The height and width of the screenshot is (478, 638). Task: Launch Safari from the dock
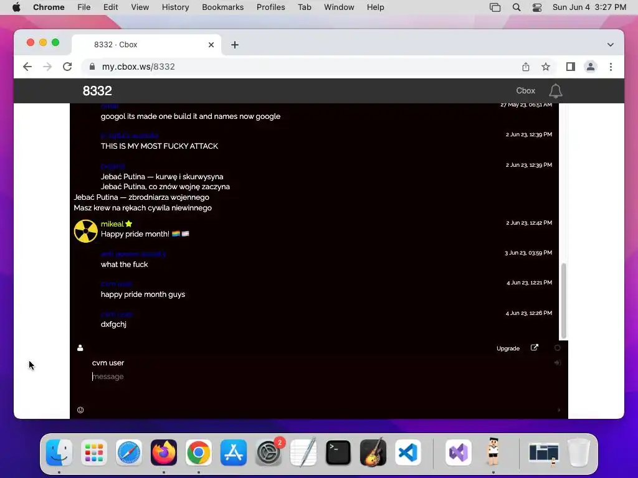(129, 452)
